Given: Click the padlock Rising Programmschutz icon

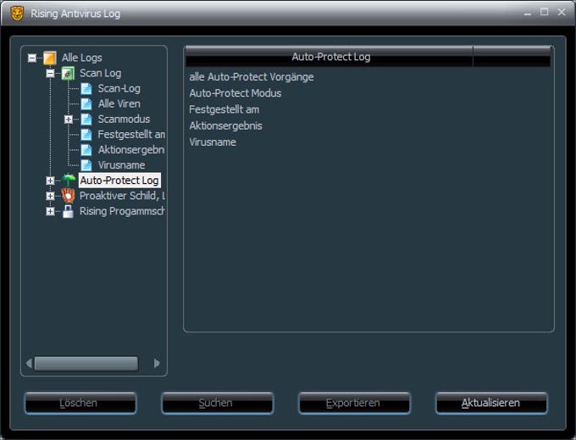Looking at the screenshot, I should [x=68, y=211].
